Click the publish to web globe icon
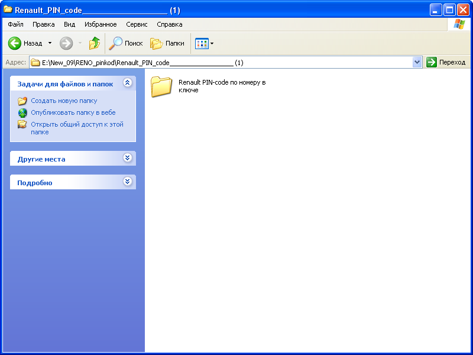 [x=22, y=112]
